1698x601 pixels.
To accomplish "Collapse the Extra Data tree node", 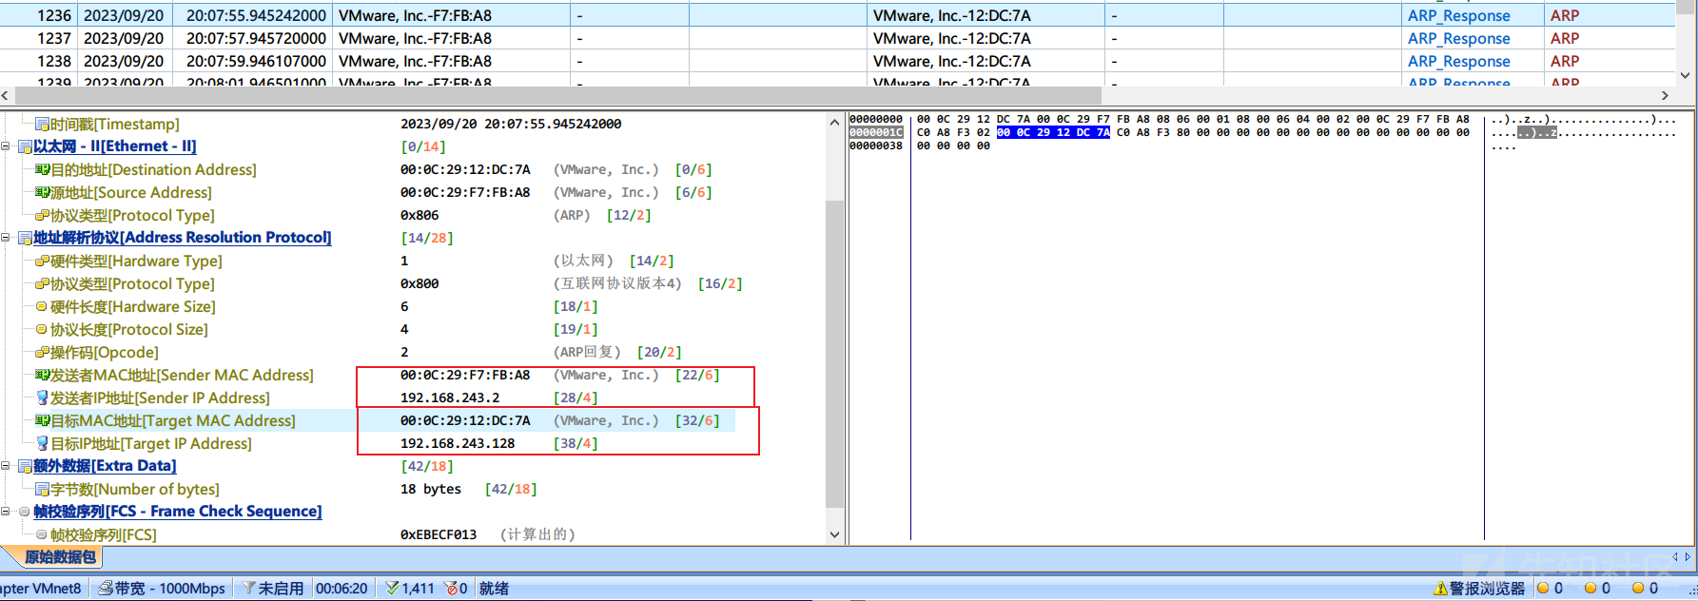I will [6, 466].
